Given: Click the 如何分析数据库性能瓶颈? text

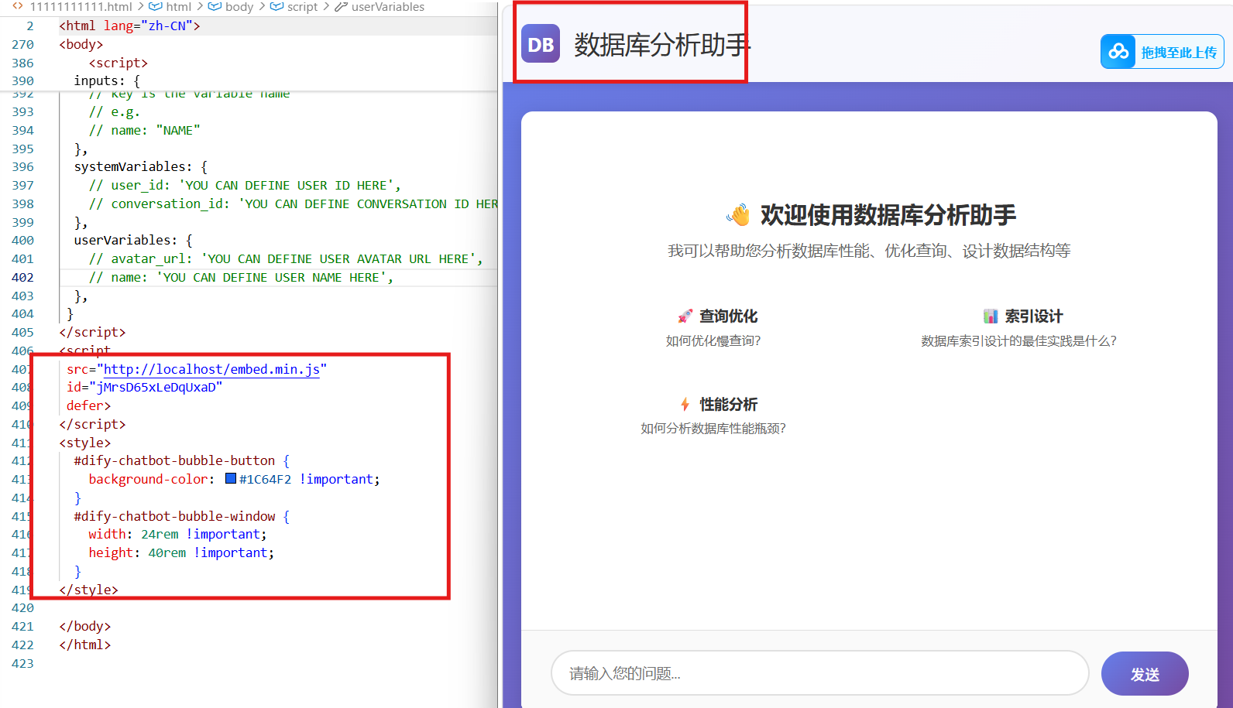Looking at the screenshot, I should (713, 428).
